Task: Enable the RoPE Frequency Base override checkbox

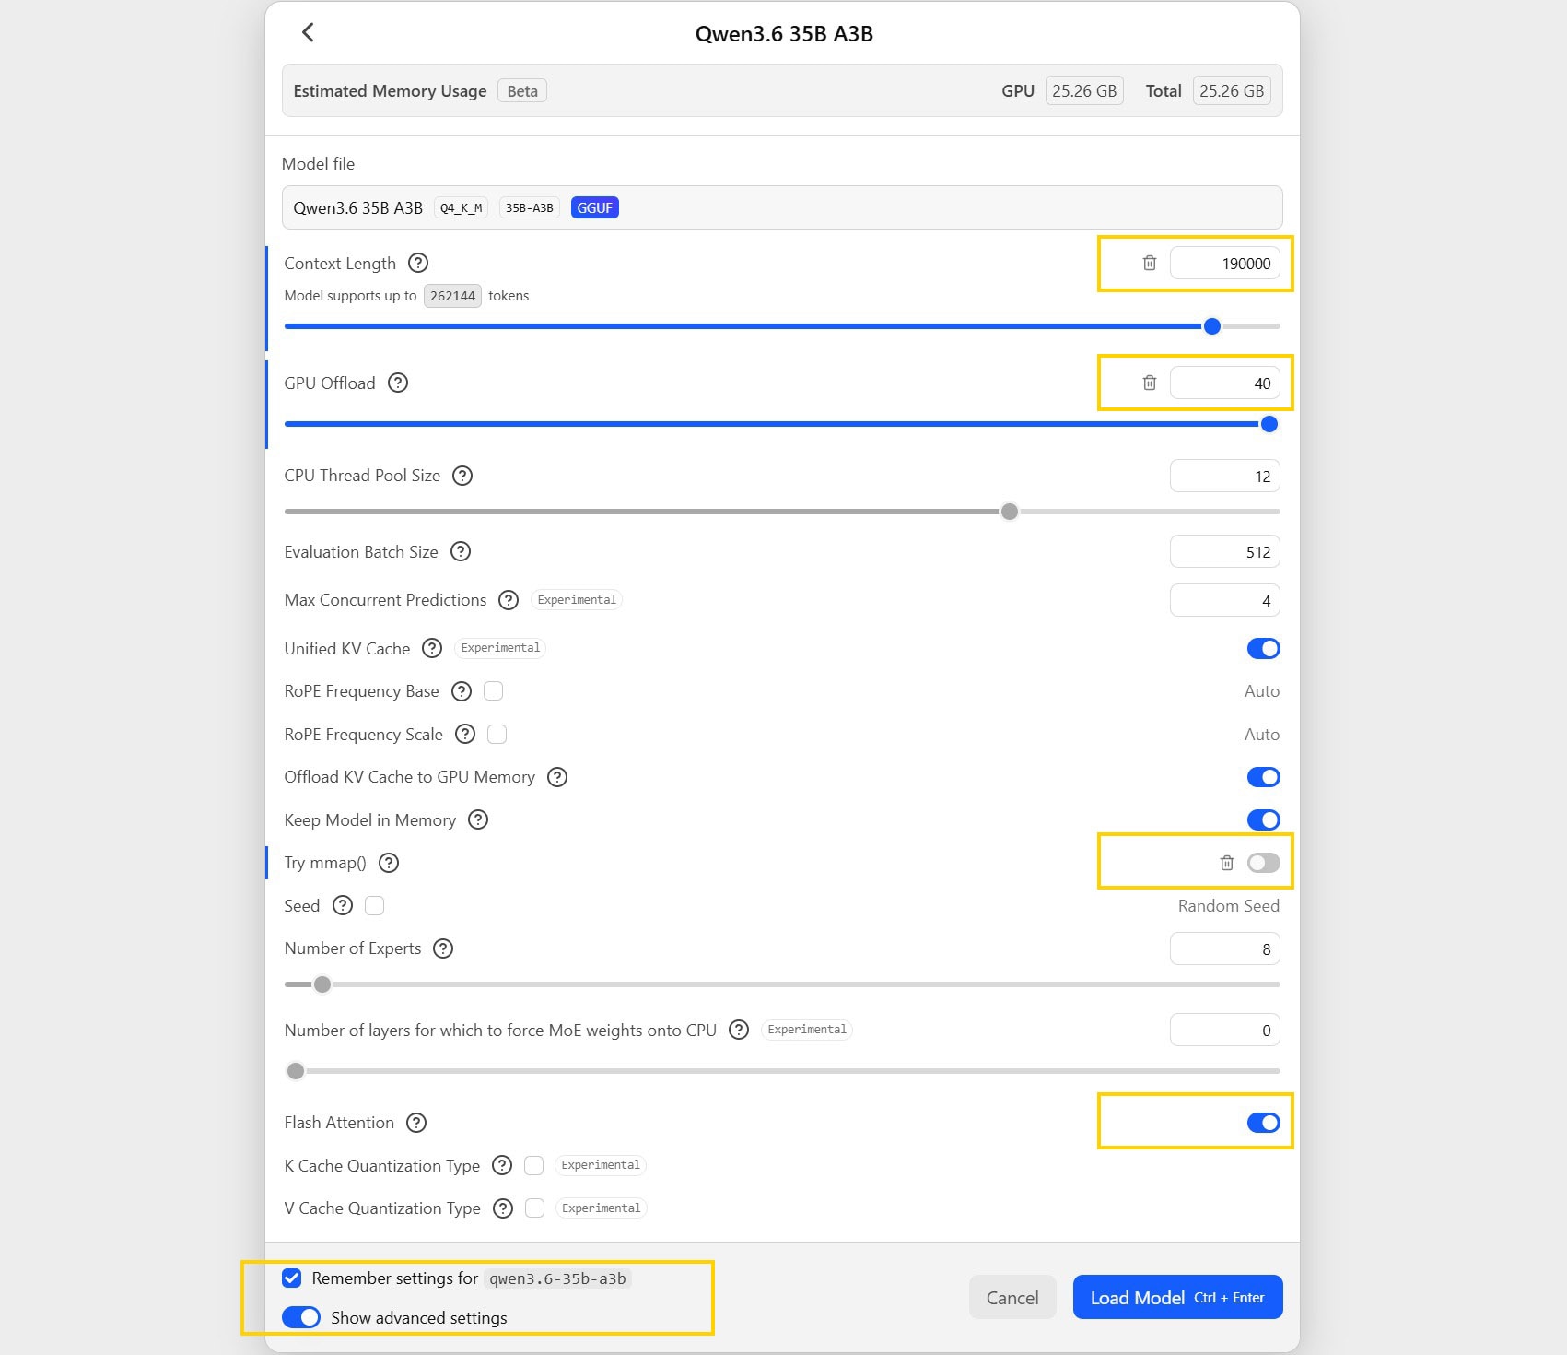Action: [494, 690]
